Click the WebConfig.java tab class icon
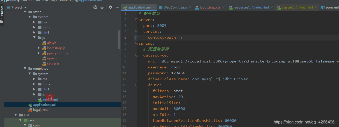Screen dimensions: 339x127 click(x=161, y=7)
